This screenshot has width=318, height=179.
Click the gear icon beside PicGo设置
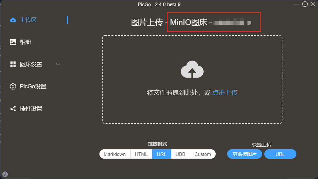pyautogui.click(x=13, y=86)
